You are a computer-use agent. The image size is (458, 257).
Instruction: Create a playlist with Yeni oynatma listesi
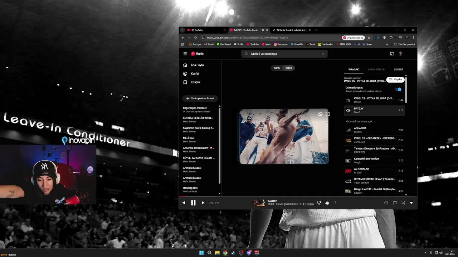(x=200, y=99)
